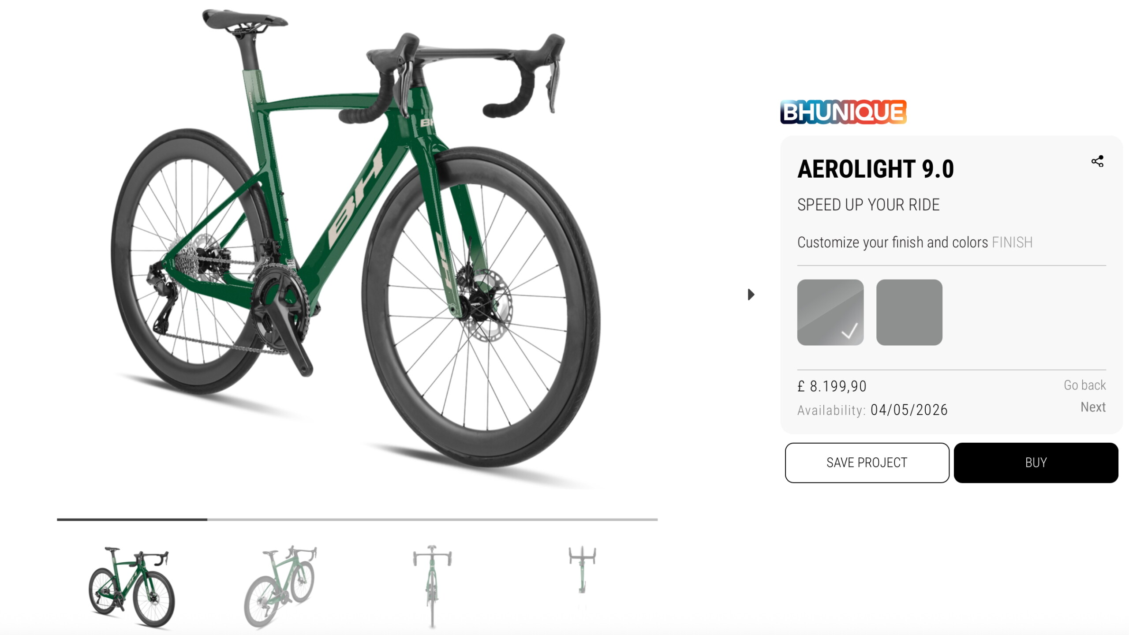This screenshot has height=635, width=1129.
Task: Click the share icon beside AEROLIGHT 9.0
Action: tap(1097, 161)
